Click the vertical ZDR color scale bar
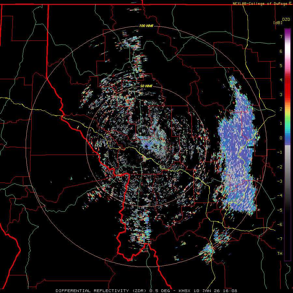This screenshot has width=293, height=293. (x=287, y=145)
